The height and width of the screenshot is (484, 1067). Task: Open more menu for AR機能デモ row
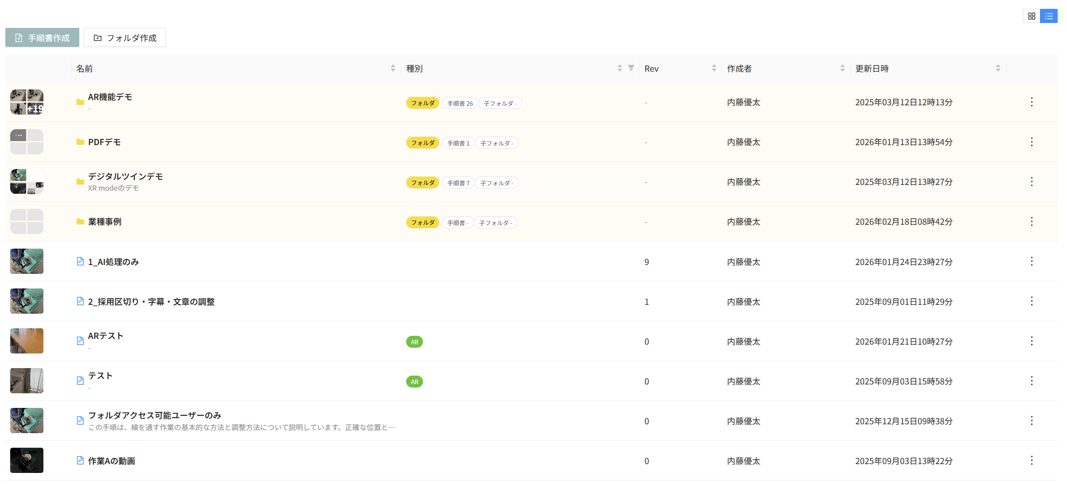click(x=1032, y=102)
